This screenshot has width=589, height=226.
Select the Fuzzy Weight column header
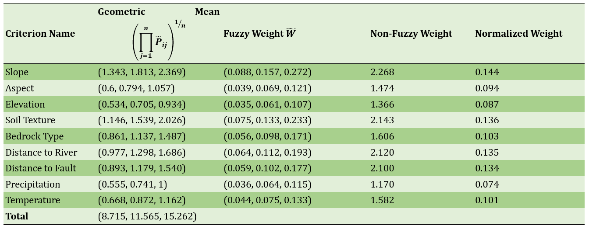click(259, 34)
